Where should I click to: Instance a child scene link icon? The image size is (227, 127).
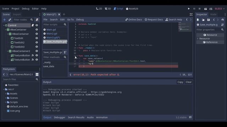pyautogui.click(x=10, y=20)
